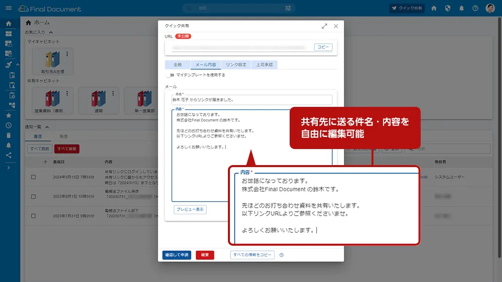The height and width of the screenshot is (282, 502).
Task: Open the trash icon in sidebar
Action: (x=9, y=135)
